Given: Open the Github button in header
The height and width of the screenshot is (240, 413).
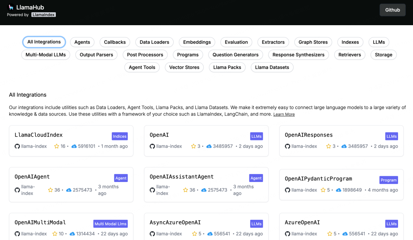Looking at the screenshot, I should tap(392, 10).
